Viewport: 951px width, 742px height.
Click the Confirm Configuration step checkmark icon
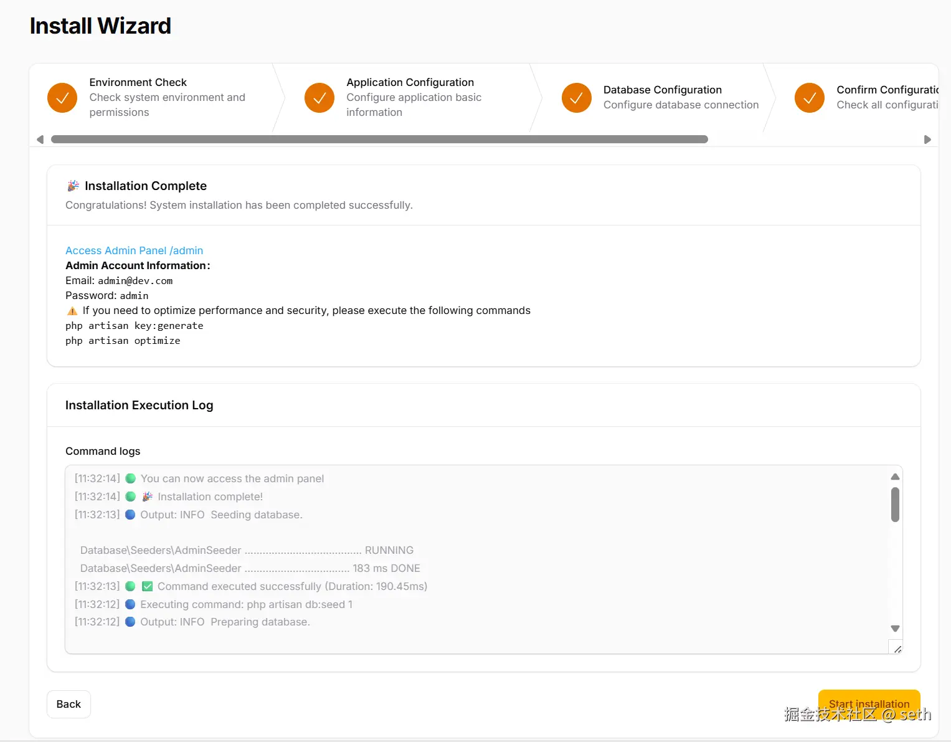810,98
